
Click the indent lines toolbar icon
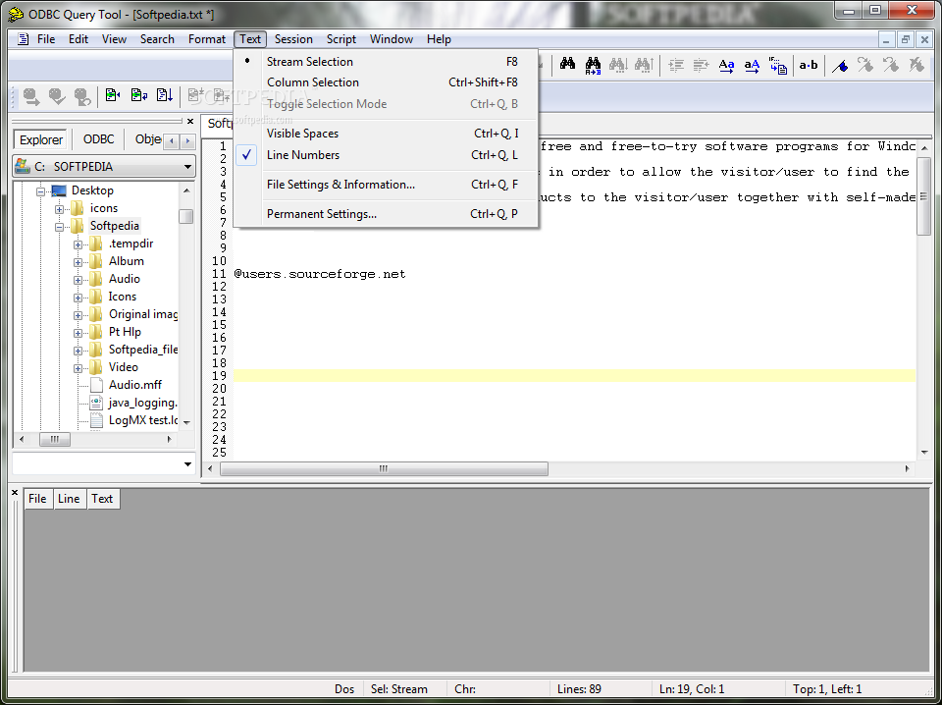tap(676, 65)
